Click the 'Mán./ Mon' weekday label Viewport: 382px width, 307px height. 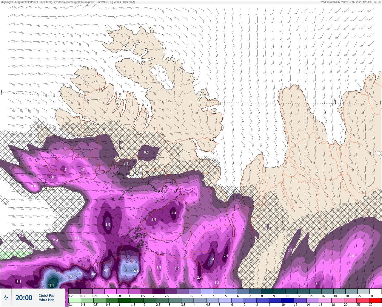tap(47, 300)
